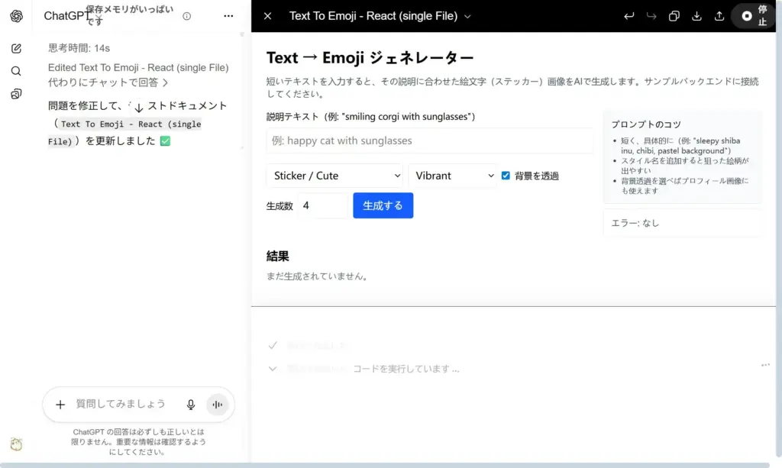The image size is (782, 468).
Task: Click the checkmark console log entry icon
Action: click(x=273, y=345)
